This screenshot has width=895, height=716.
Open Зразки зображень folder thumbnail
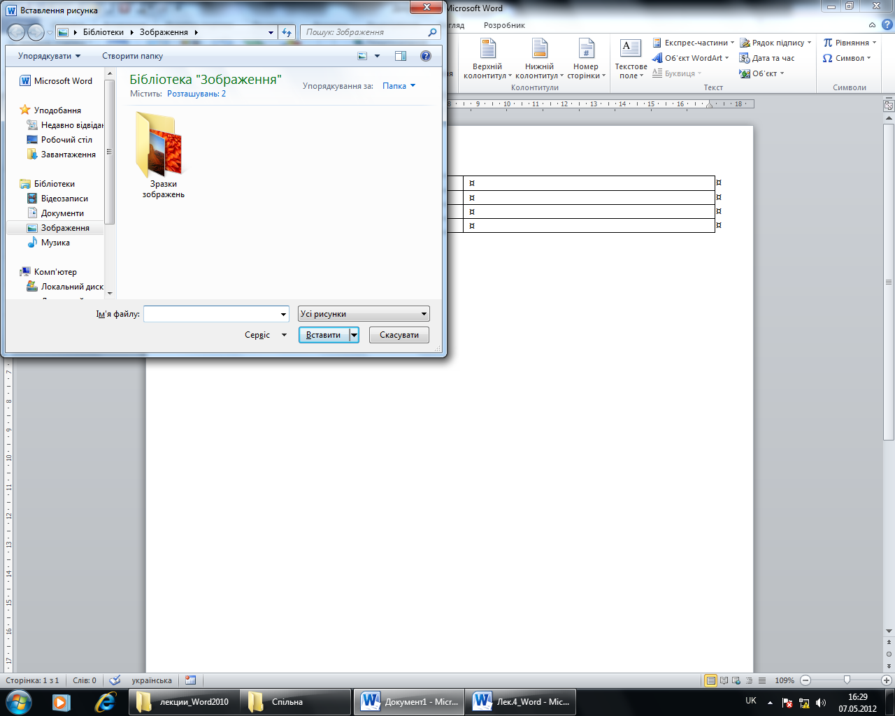click(x=163, y=155)
